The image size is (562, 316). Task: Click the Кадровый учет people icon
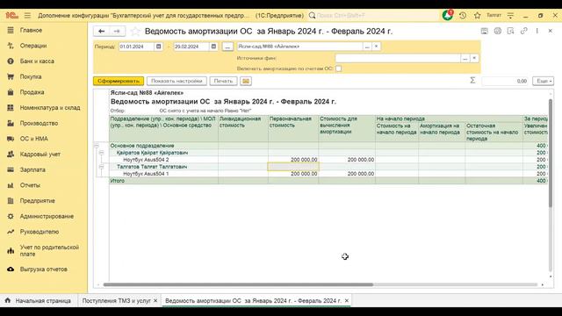pyautogui.click(x=11, y=154)
